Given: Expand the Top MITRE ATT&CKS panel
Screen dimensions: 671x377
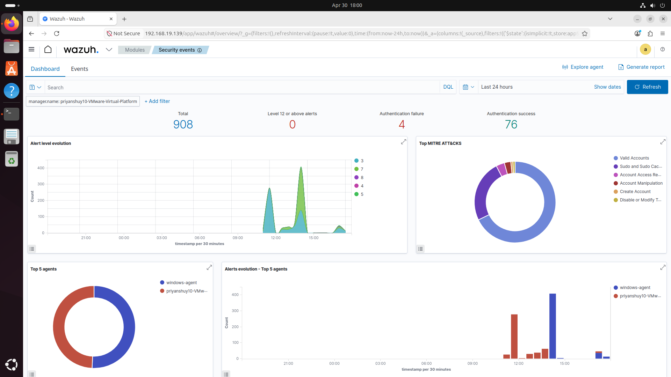Looking at the screenshot, I should 663,142.
